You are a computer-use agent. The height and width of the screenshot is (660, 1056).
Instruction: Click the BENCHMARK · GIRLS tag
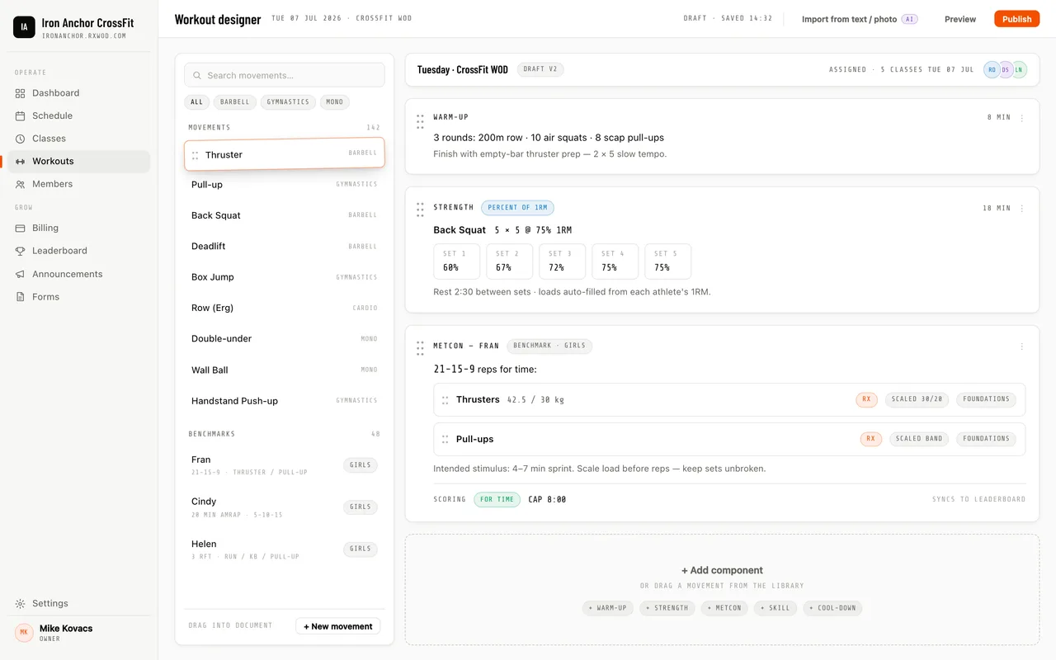(549, 346)
